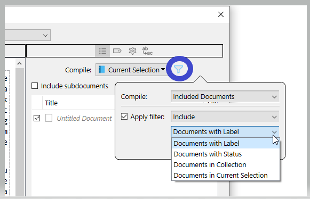Choose Documents in Collection option
The height and width of the screenshot is (199, 310).
[x=226, y=165]
